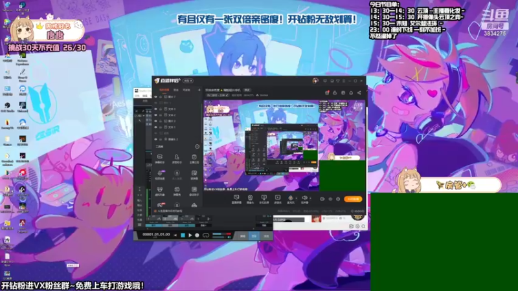The image size is (518, 291).
Task: Hide the 文本2 layer with its eye icon
Action: click(155, 115)
